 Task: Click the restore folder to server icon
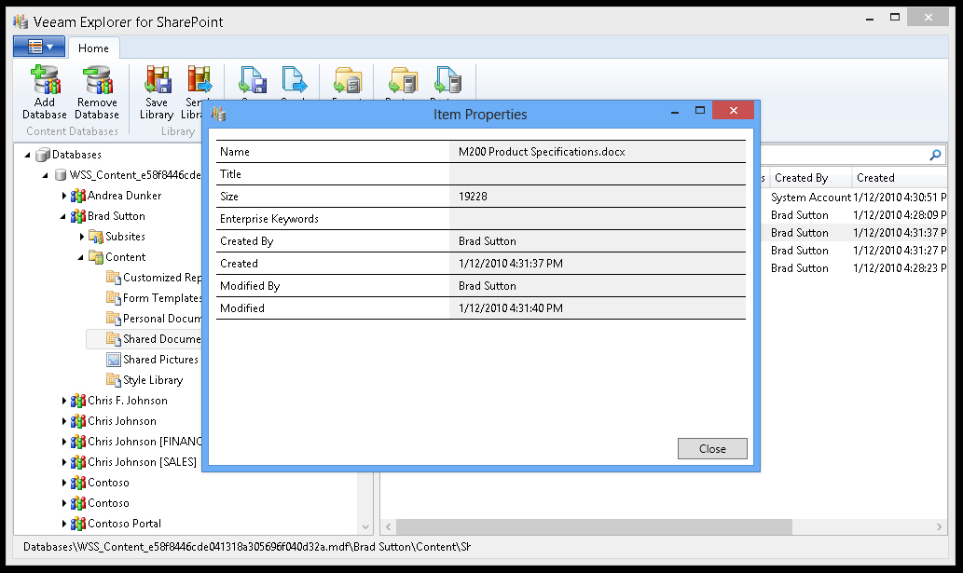(x=404, y=80)
